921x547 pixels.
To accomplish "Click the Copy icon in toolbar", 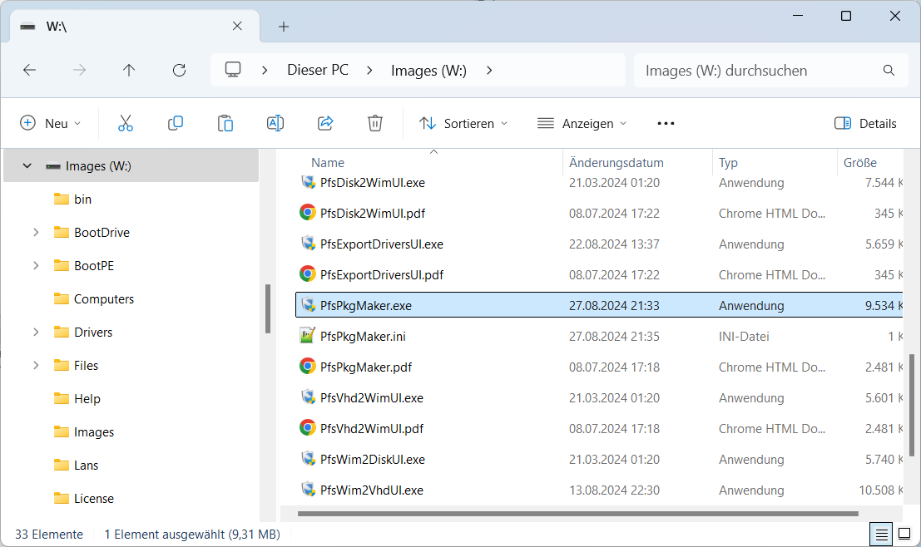I will 176,123.
